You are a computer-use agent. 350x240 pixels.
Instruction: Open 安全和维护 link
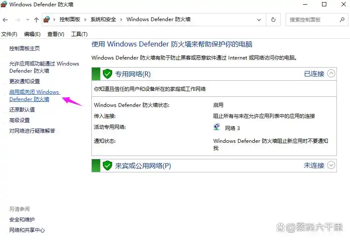(22, 219)
